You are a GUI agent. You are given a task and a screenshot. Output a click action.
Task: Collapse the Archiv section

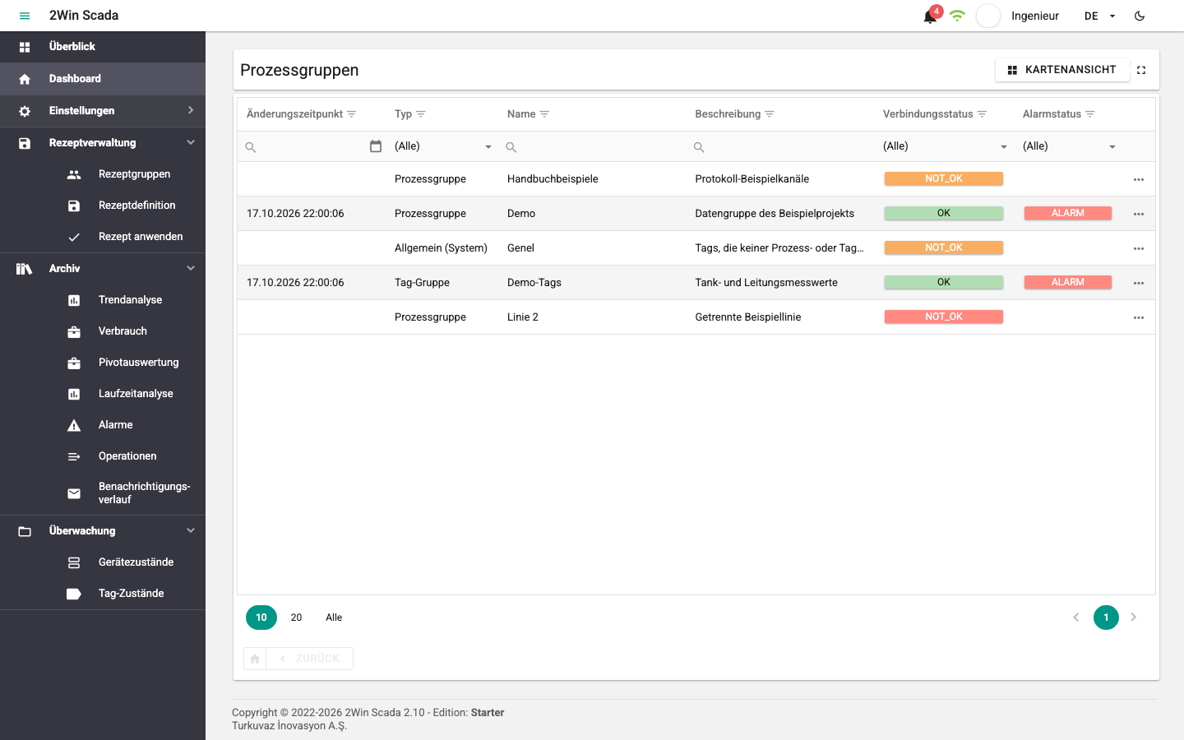pos(103,269)
